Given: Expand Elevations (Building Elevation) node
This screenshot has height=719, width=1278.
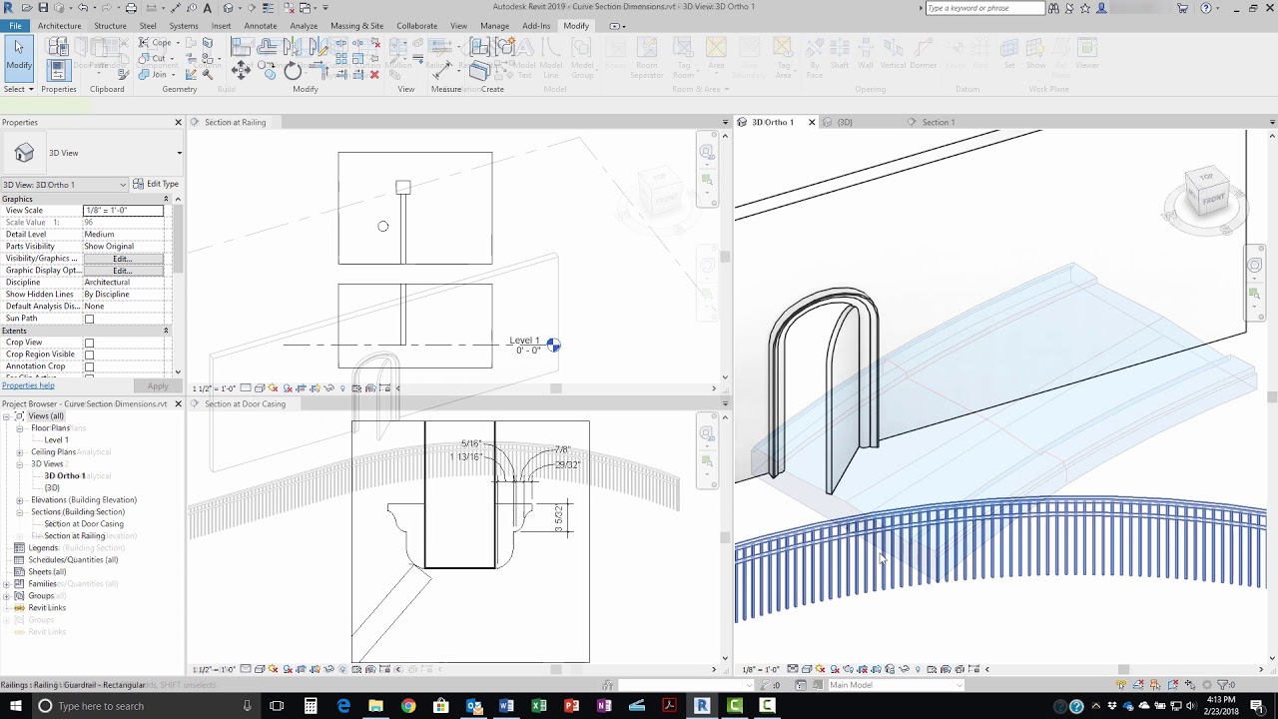Looking at the screenshot, I should pyautogui.click(x=20, y=500).
